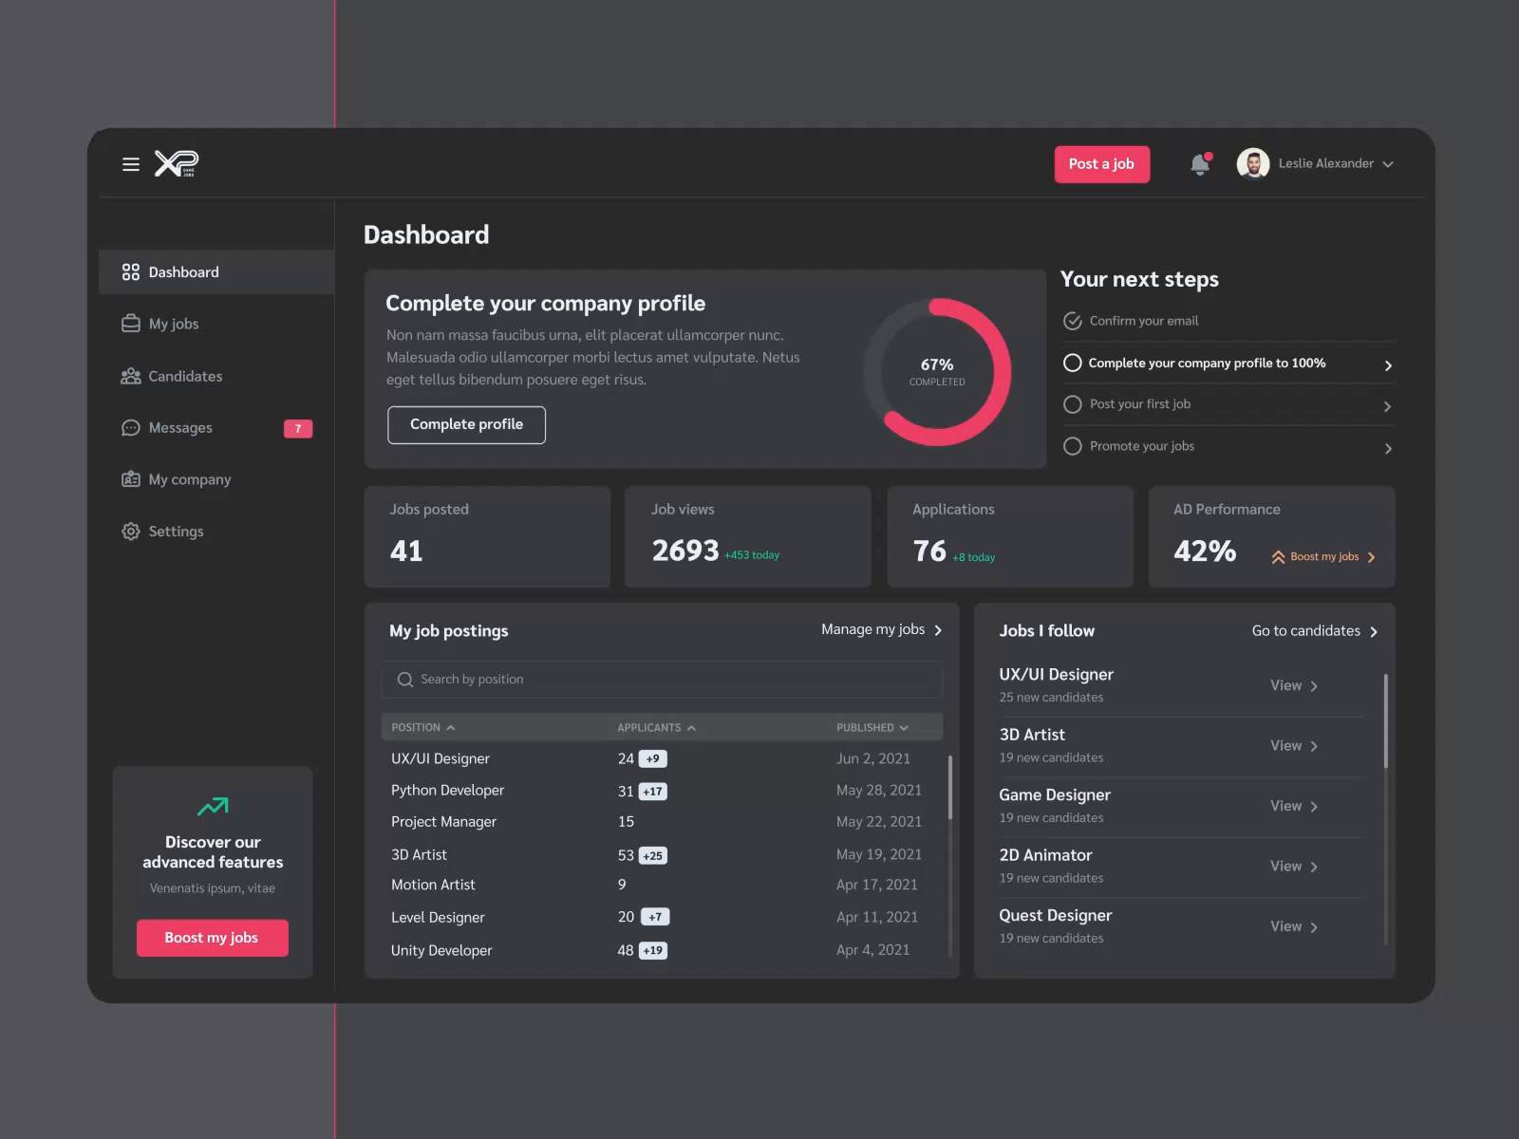Click the My company ID card icon
This screenshot has height=1139, width=1519.
point(131,479)
